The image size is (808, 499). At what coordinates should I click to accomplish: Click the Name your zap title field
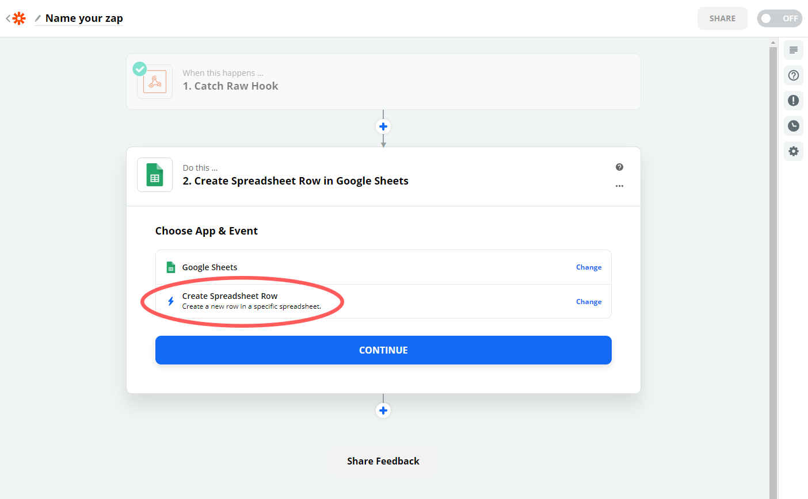pyautogui.click(x=83, y=18)
